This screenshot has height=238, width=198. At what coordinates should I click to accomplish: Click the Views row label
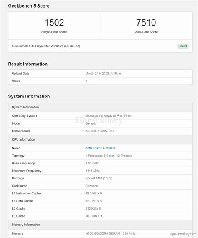tap(16, 81)
